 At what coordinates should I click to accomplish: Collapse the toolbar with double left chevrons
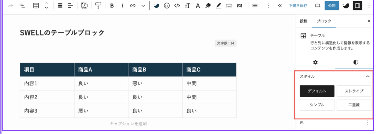(279, 6)
